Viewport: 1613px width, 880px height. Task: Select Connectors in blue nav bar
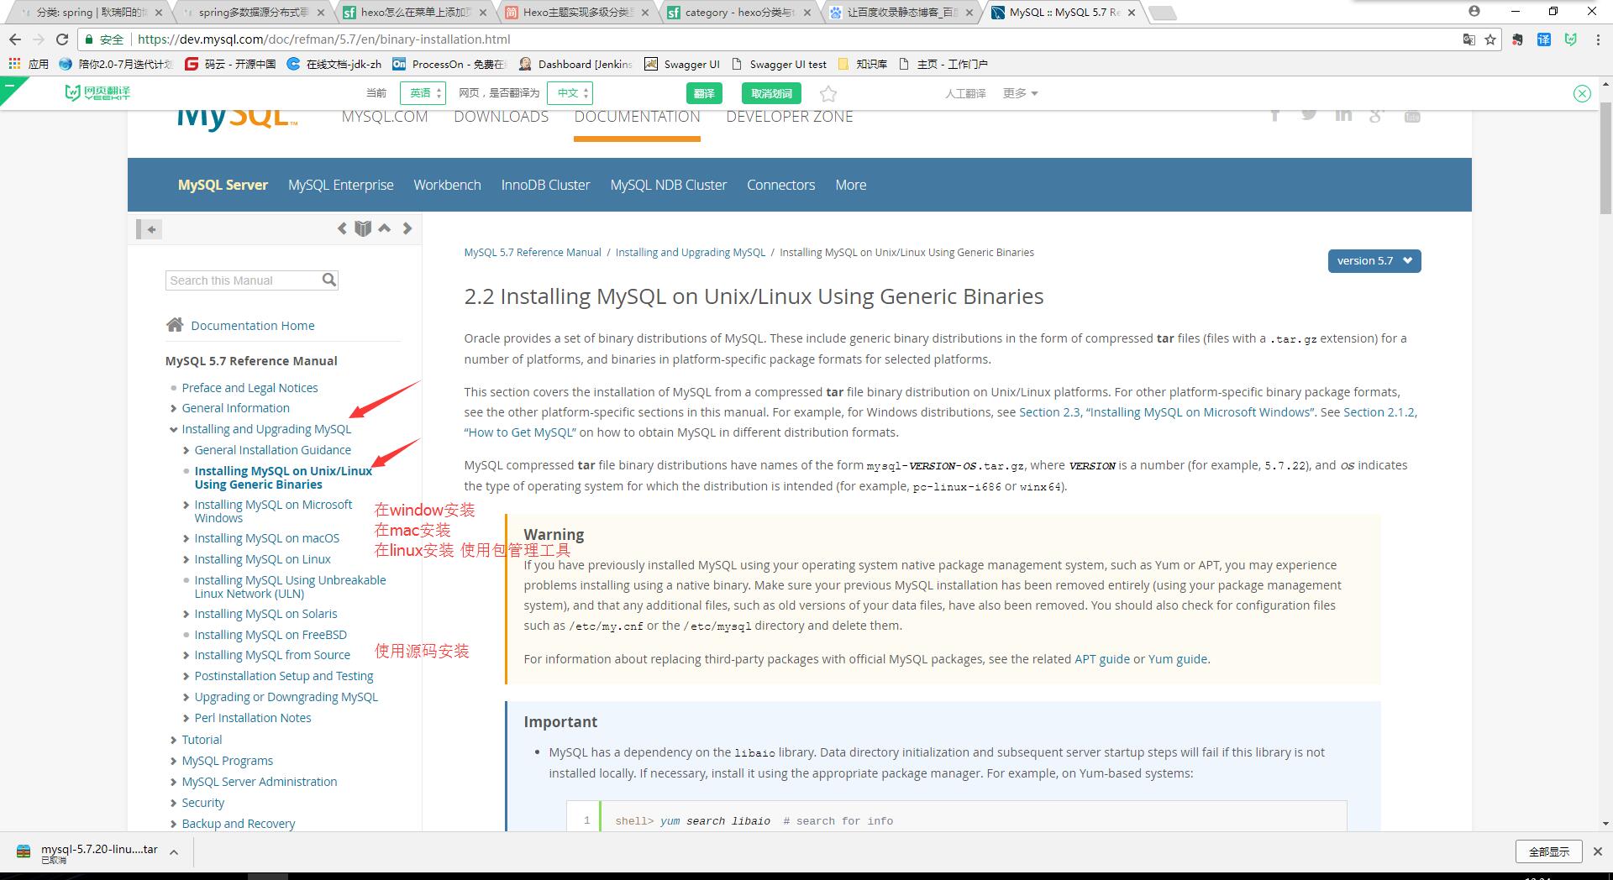pos(781,185)
